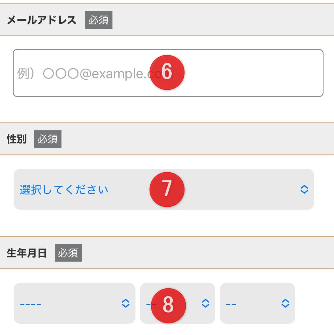The width and height of the screenshot is (334, 335).
Task: Click the 必須 badge beside メールアドレス
Action: [x=99, y=20]
